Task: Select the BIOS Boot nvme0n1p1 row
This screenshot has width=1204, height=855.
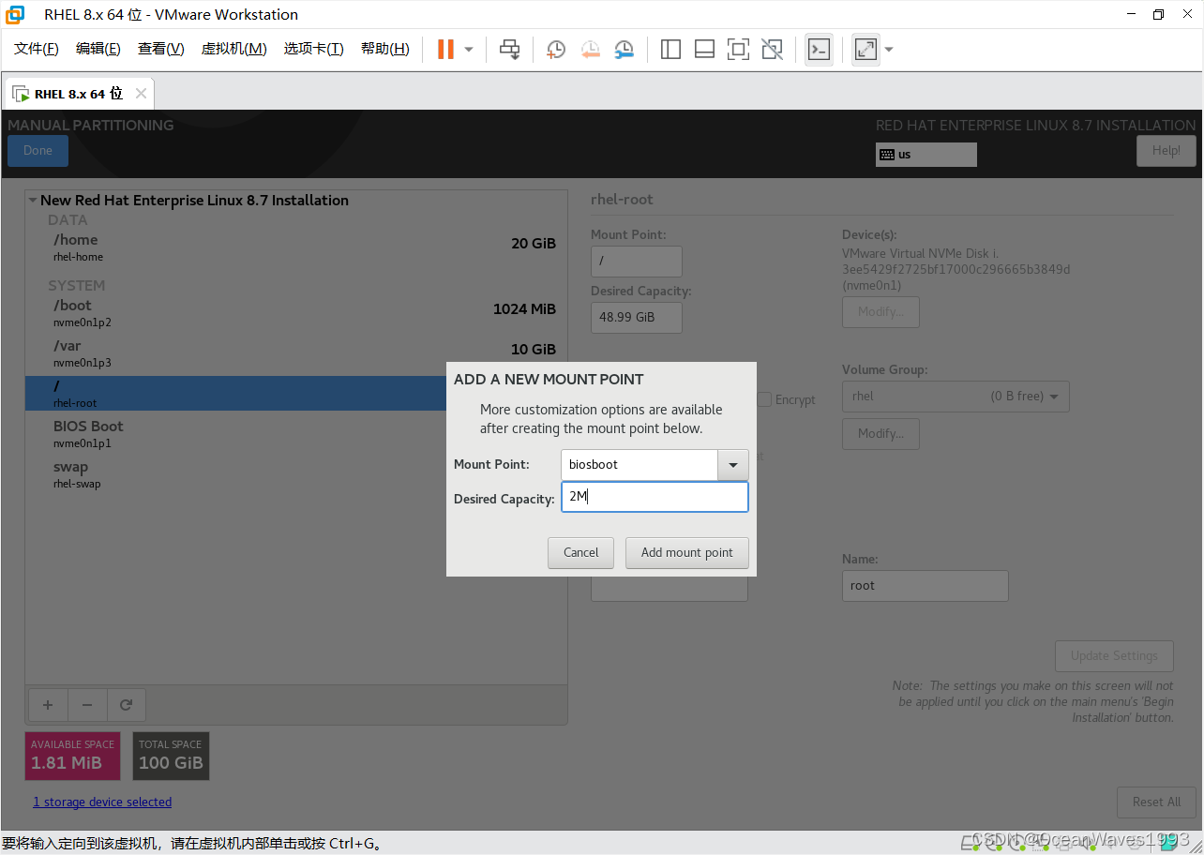Action: point(236,434)
